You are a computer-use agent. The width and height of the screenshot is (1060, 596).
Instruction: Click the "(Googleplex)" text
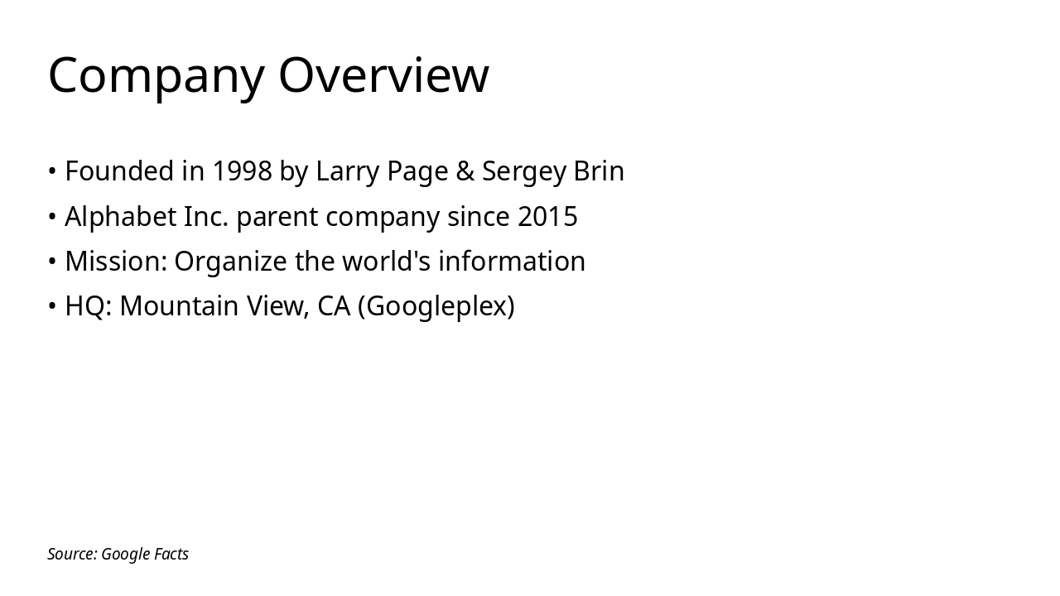coord(436,306)
